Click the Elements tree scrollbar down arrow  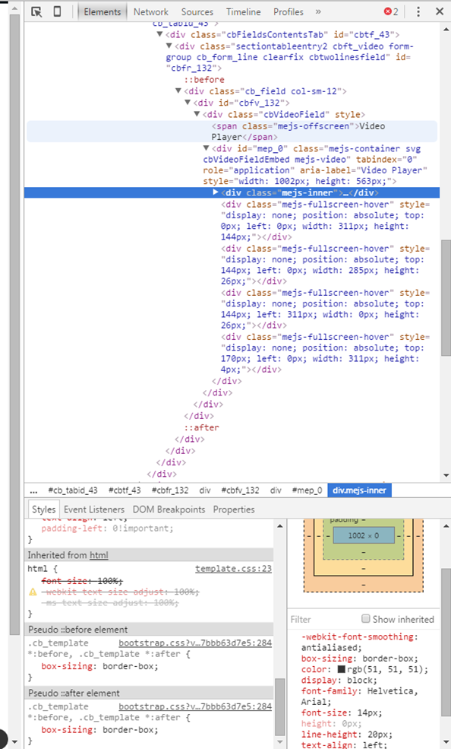click(446, 475)
